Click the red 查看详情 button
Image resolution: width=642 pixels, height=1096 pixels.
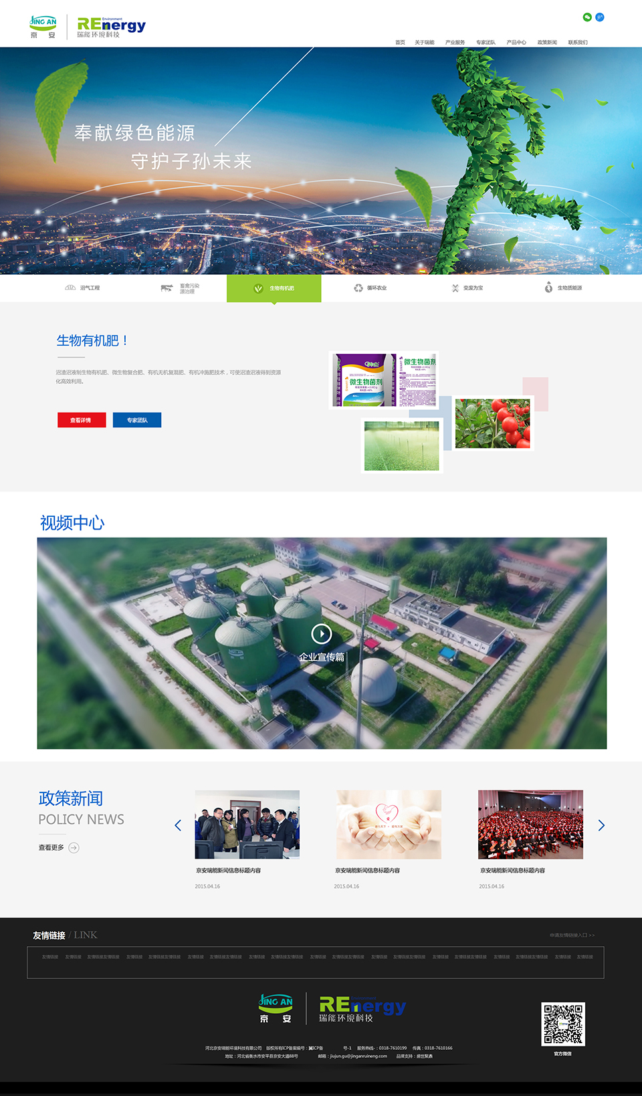pos(82,420)
